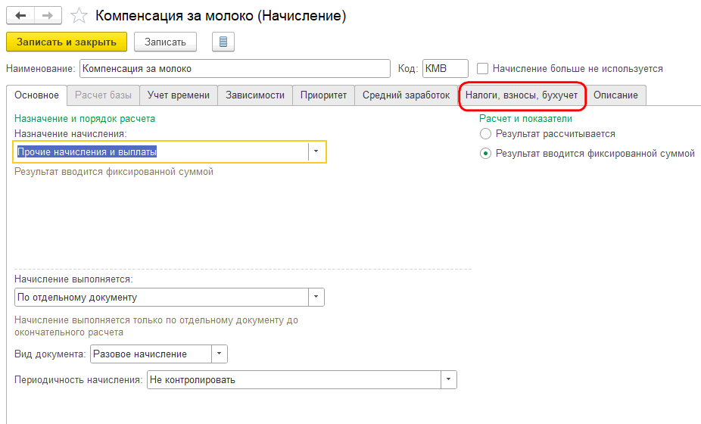
Task: Expand the Периодичность начисления dropdown arrow
Action: click(448, 380)
